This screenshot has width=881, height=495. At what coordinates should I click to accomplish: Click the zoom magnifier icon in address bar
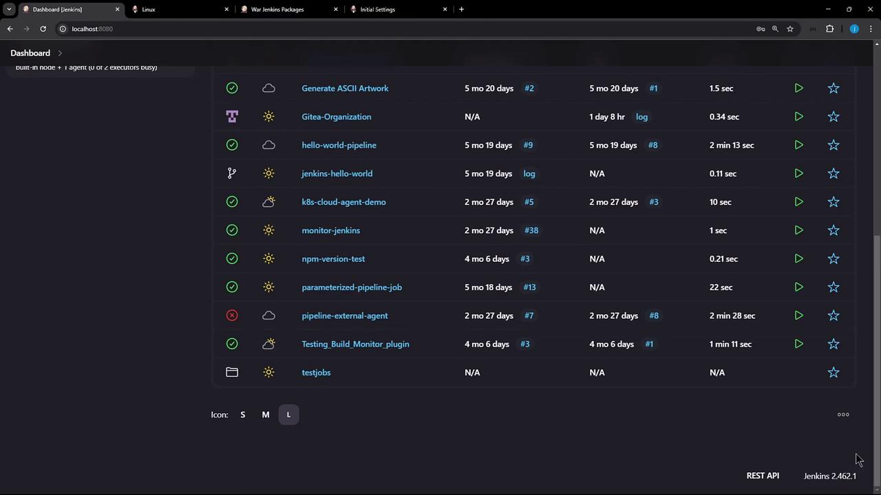775,29
